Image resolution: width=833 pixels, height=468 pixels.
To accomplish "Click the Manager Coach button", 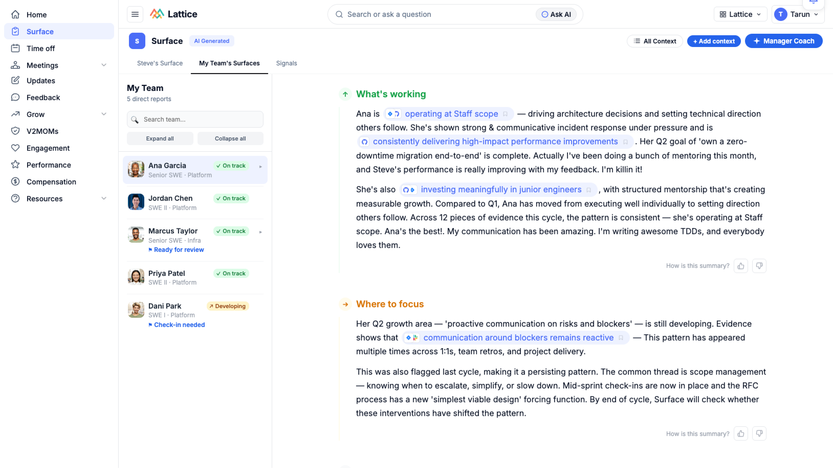I will click(x=784, y=41).
